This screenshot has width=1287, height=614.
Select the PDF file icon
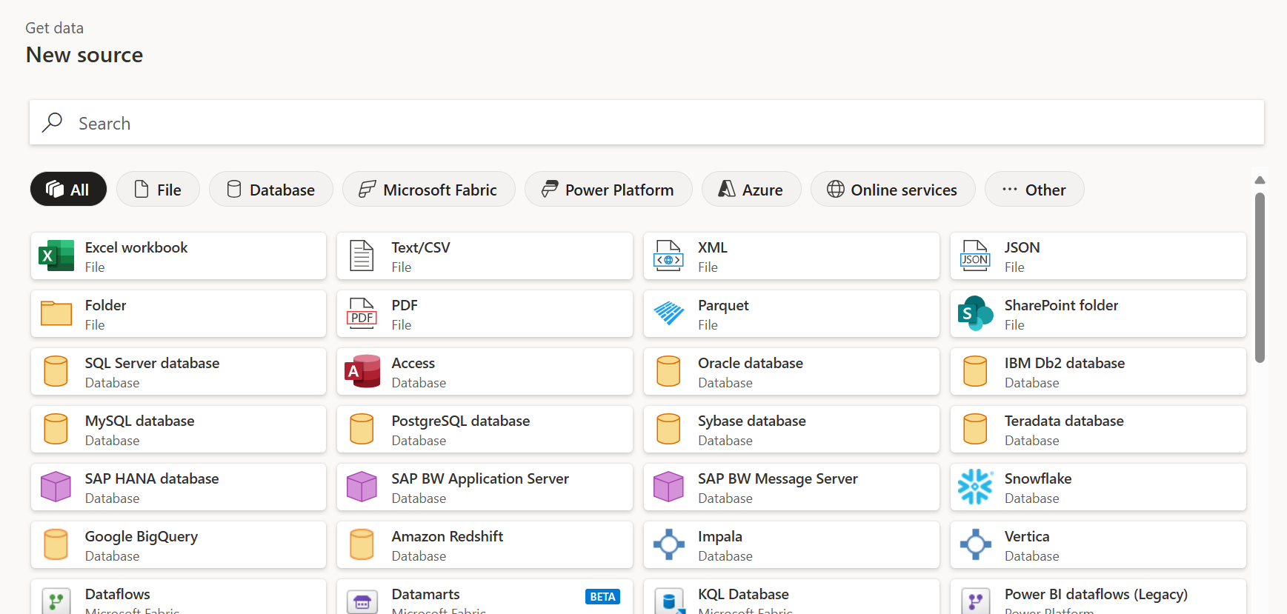click(x=362, y=314)
